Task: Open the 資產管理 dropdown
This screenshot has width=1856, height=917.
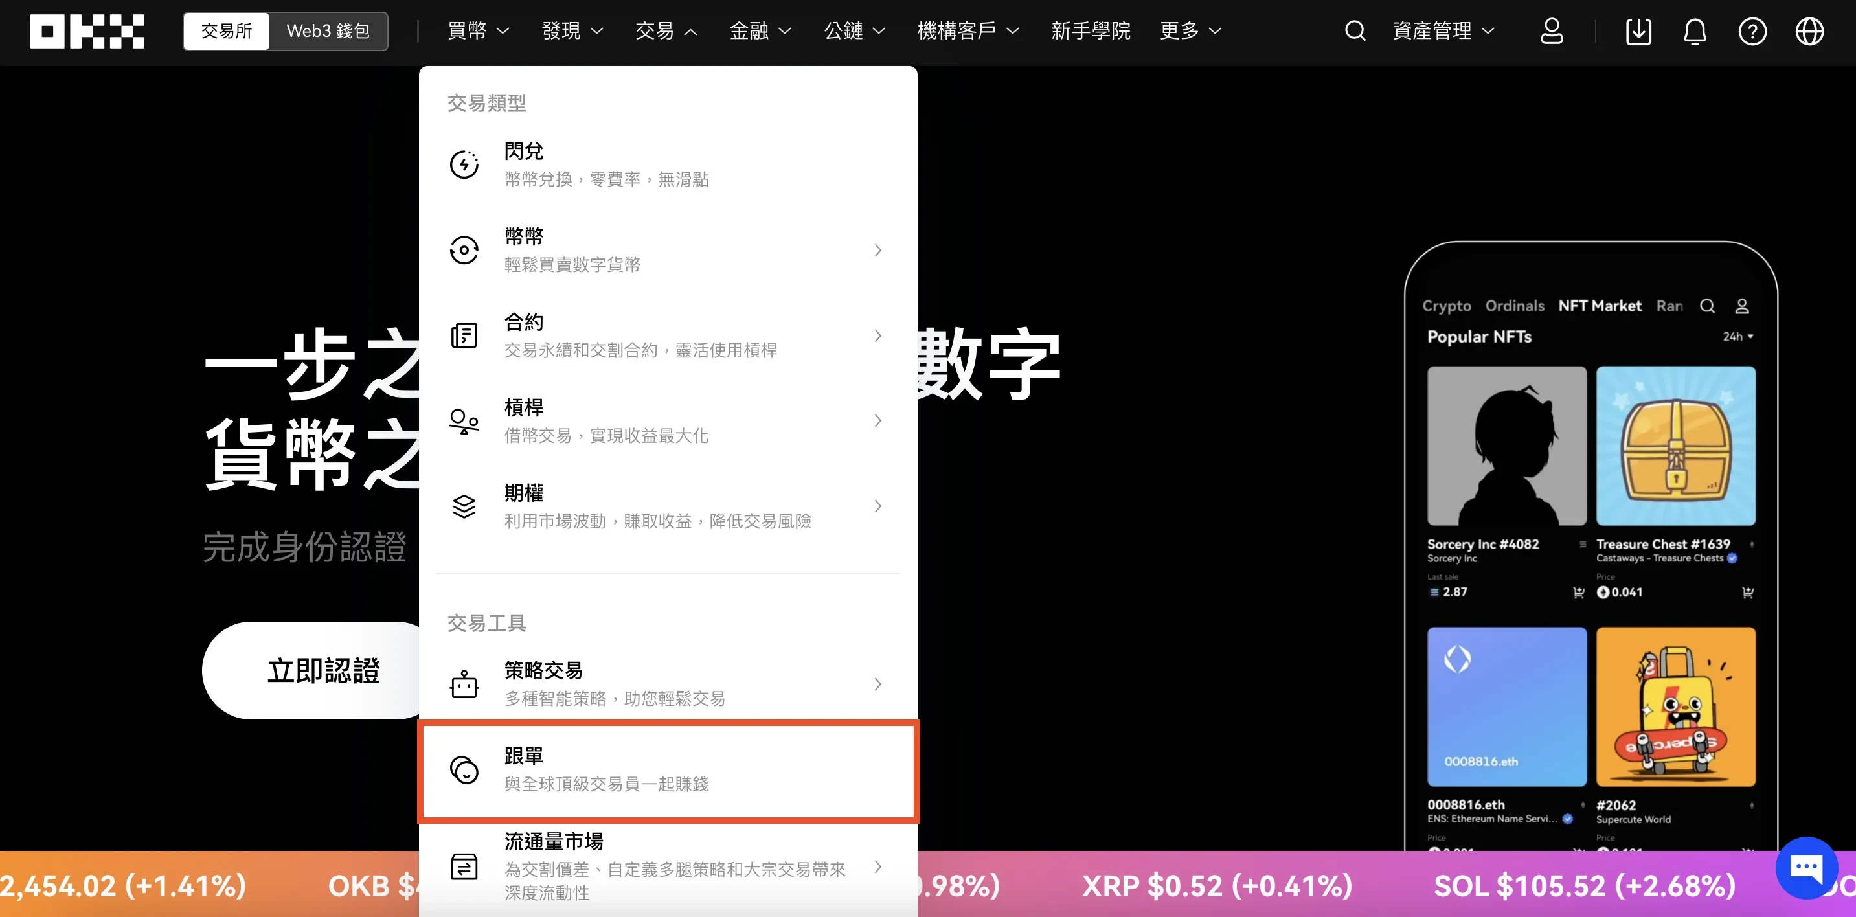Action: (x=1443, y=31)
